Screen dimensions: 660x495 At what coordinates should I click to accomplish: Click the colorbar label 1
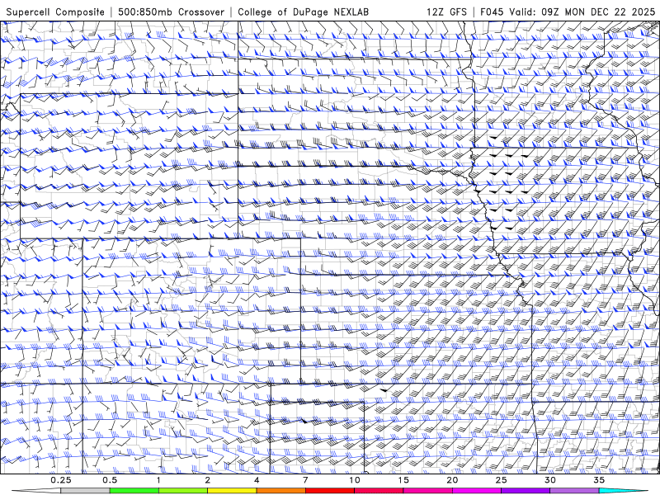click(158, 480)
